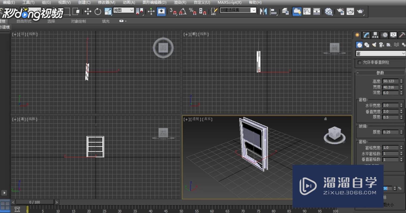The width and height of the screenshot is (406, 213).
Task: Open the Rendered Frame Window icon
Action: pos(350,11)
